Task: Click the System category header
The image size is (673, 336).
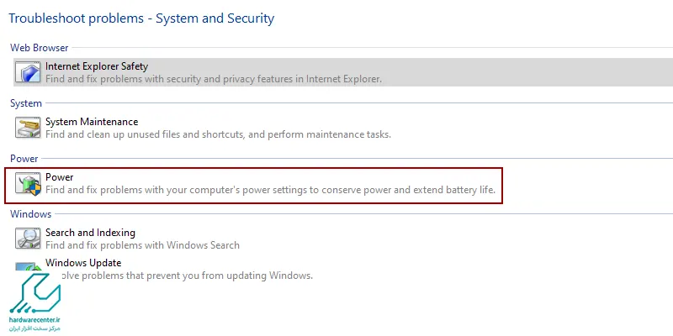Action: pos(26,103)
